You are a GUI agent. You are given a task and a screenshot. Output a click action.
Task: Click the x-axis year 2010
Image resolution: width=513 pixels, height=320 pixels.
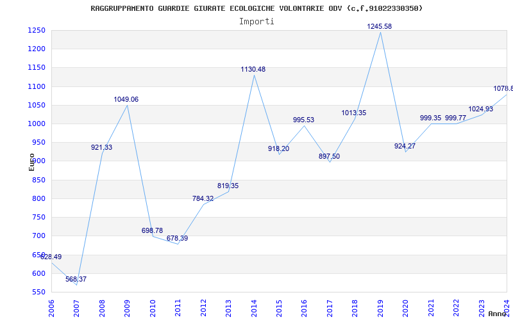(153, 308)
